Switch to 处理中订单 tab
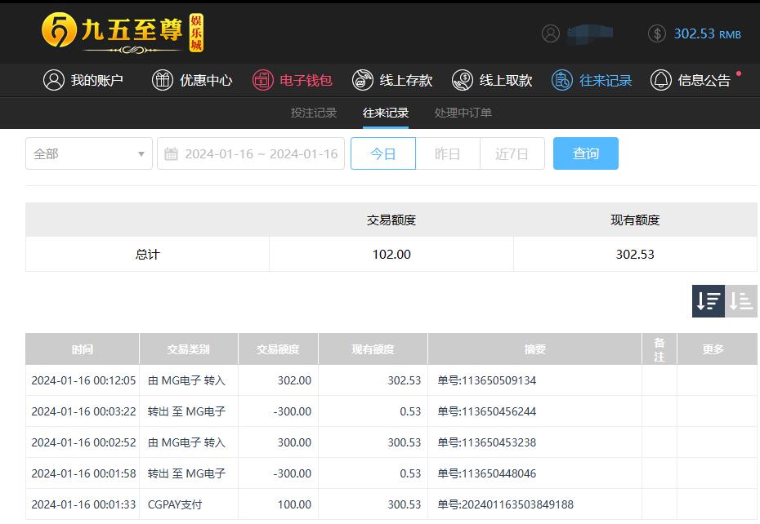This screenshot has height=524, width=760. click(463, 113)
